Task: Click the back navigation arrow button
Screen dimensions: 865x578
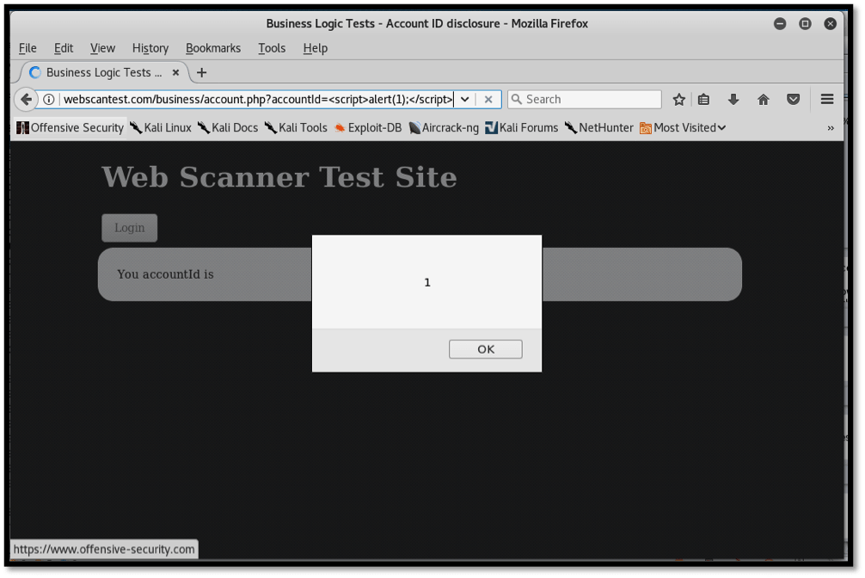Action: (26, 99)
